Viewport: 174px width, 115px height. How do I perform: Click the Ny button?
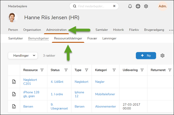(x=146, y=56)
